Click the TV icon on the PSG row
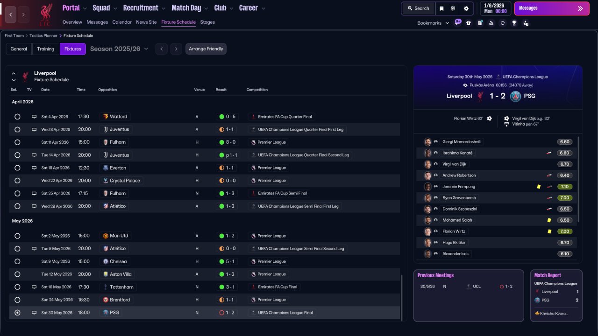 34,313
